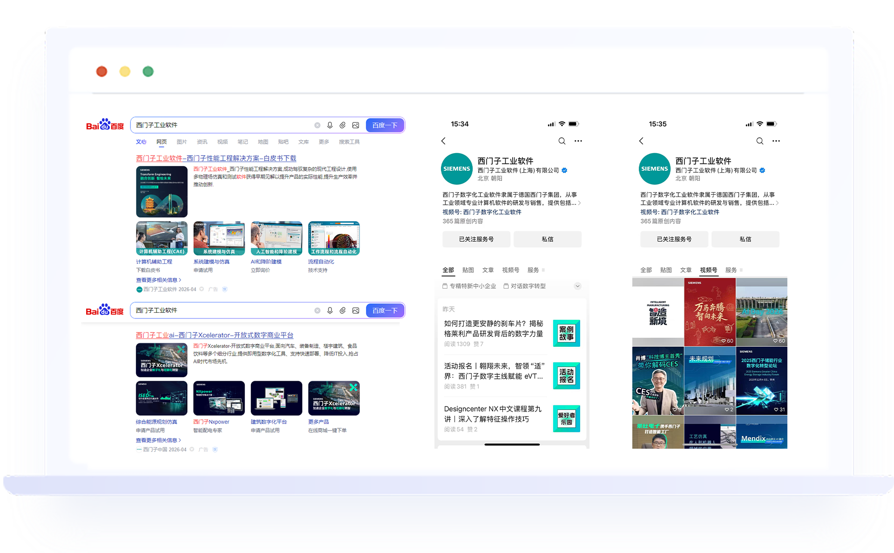This screenshot has width=894, height=553.
Task: Open the 2025西门子储能行业数字化转型论坛 video thumbnail
Action: (x=762, y=381)
